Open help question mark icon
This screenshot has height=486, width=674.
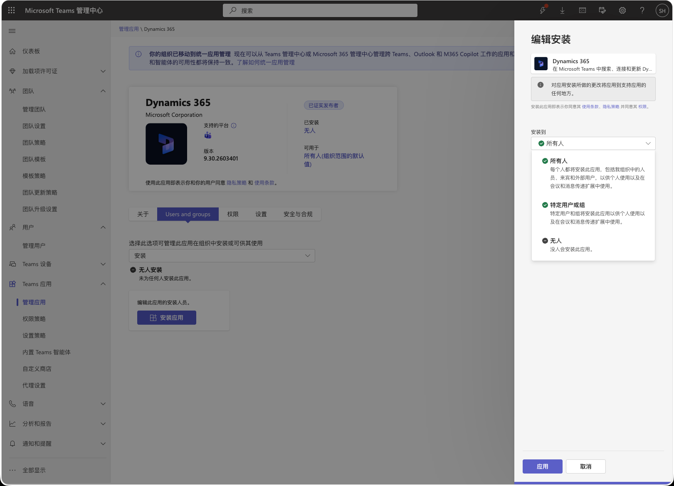coord(642,10)
